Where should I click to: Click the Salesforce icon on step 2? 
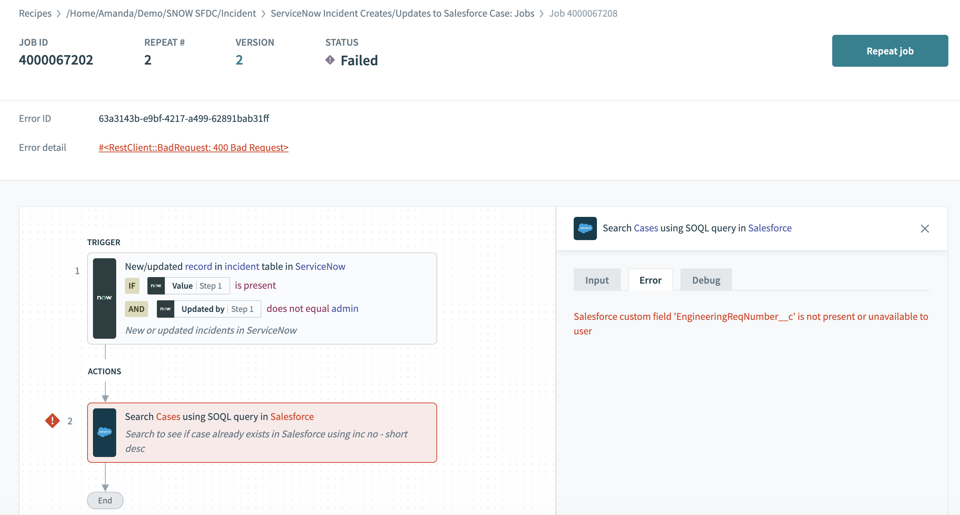pos(104,432)
